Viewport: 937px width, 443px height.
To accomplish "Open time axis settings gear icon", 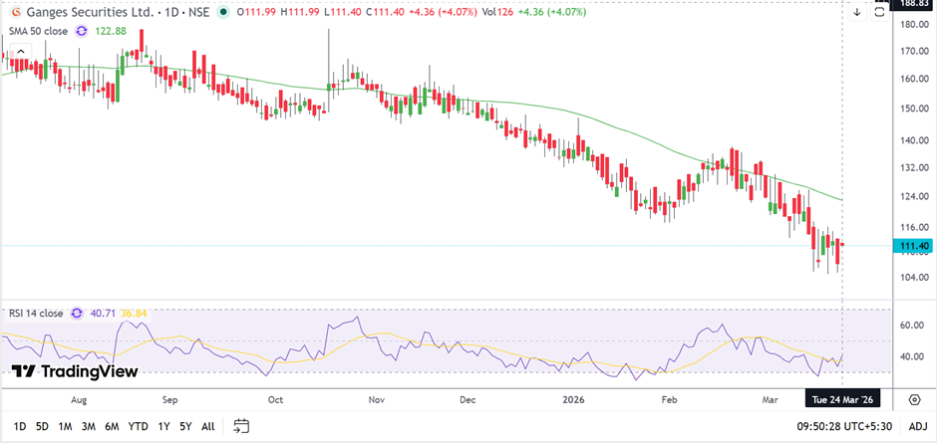I will tap(914, 399).
